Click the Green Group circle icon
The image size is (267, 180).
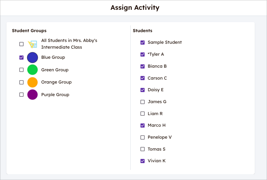coord(32,69)
